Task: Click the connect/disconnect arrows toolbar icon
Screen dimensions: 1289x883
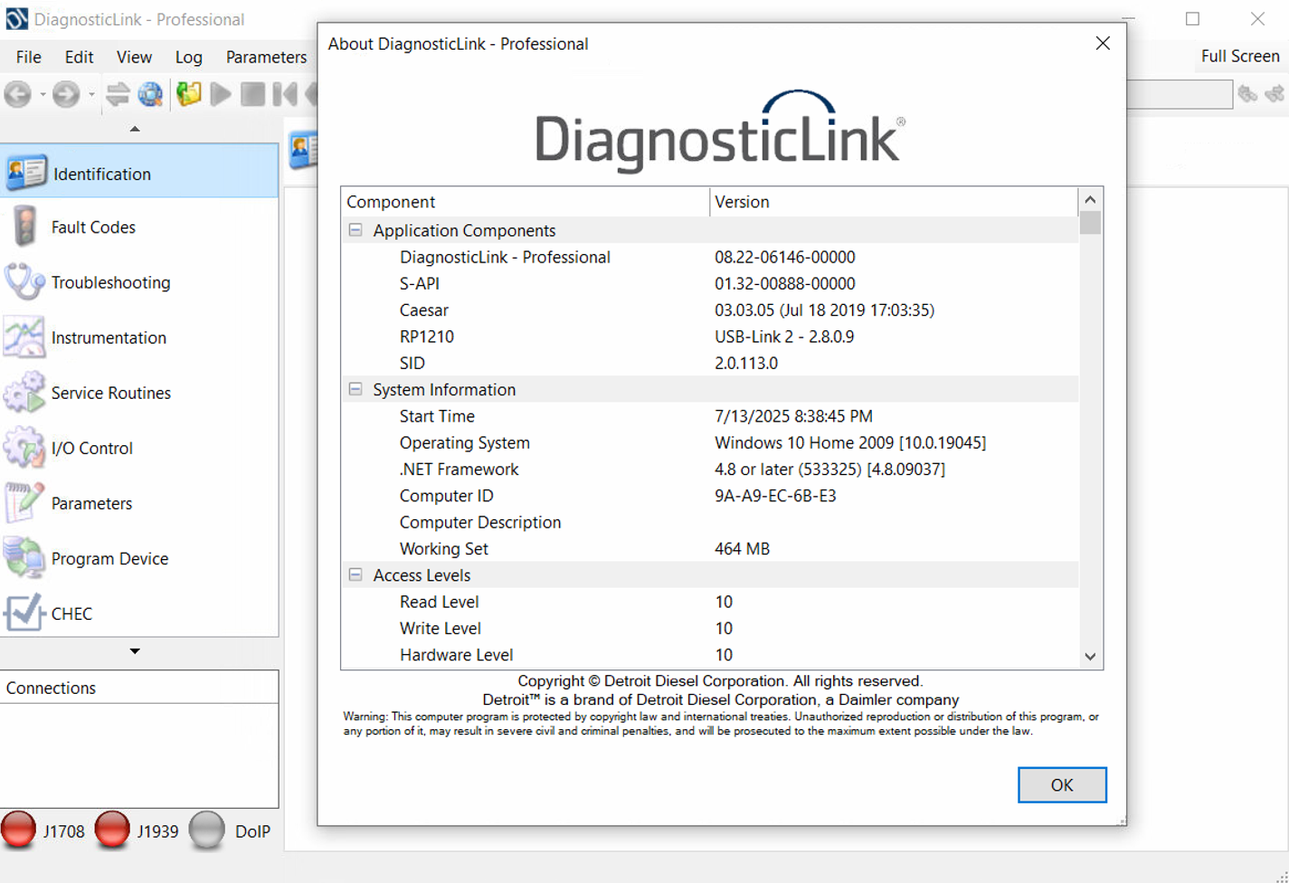Action: 117,94
